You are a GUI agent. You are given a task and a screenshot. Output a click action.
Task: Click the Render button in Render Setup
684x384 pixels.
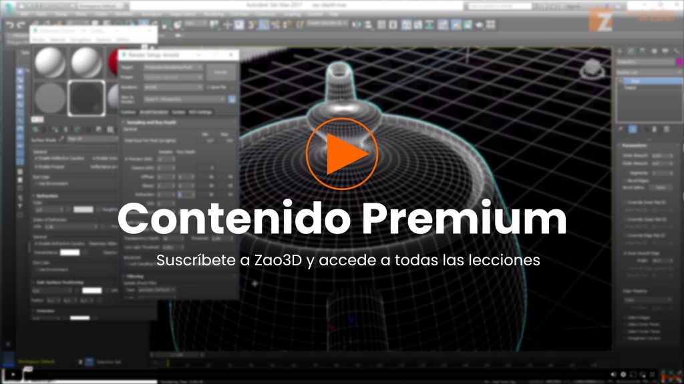[221, 71]
